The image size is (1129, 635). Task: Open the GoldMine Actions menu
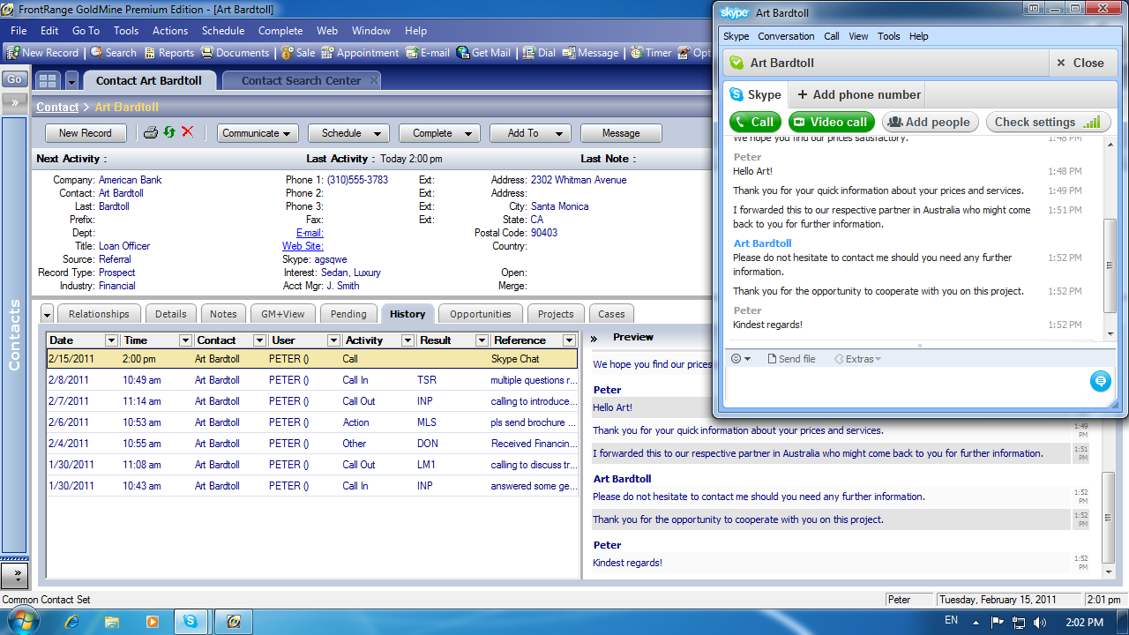[x=170, y=30]
